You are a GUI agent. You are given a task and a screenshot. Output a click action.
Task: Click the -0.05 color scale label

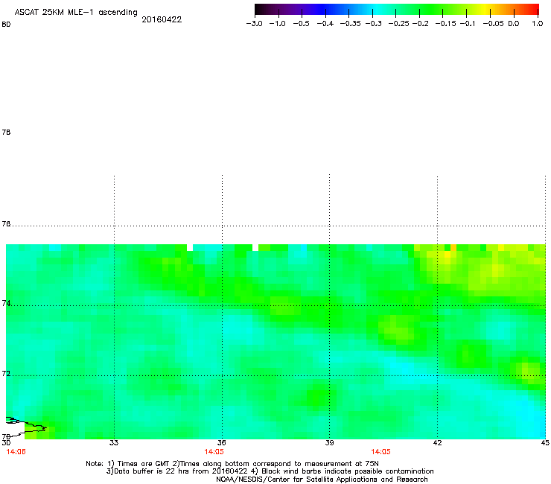pyautogui.click(x=493, y=24)
